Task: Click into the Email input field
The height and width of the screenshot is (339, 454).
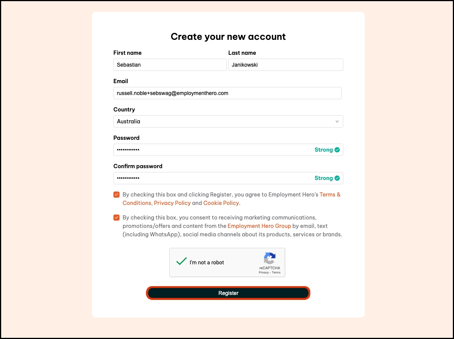Action: [x=227, y=93]
